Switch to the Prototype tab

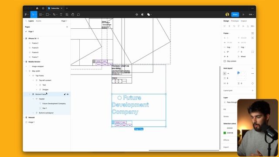click(x=235, y=21)
